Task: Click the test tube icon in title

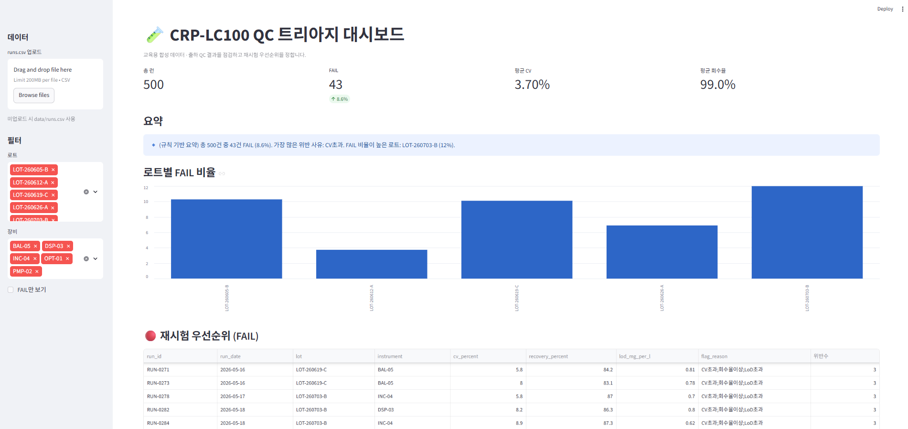Action: (154, 35)
